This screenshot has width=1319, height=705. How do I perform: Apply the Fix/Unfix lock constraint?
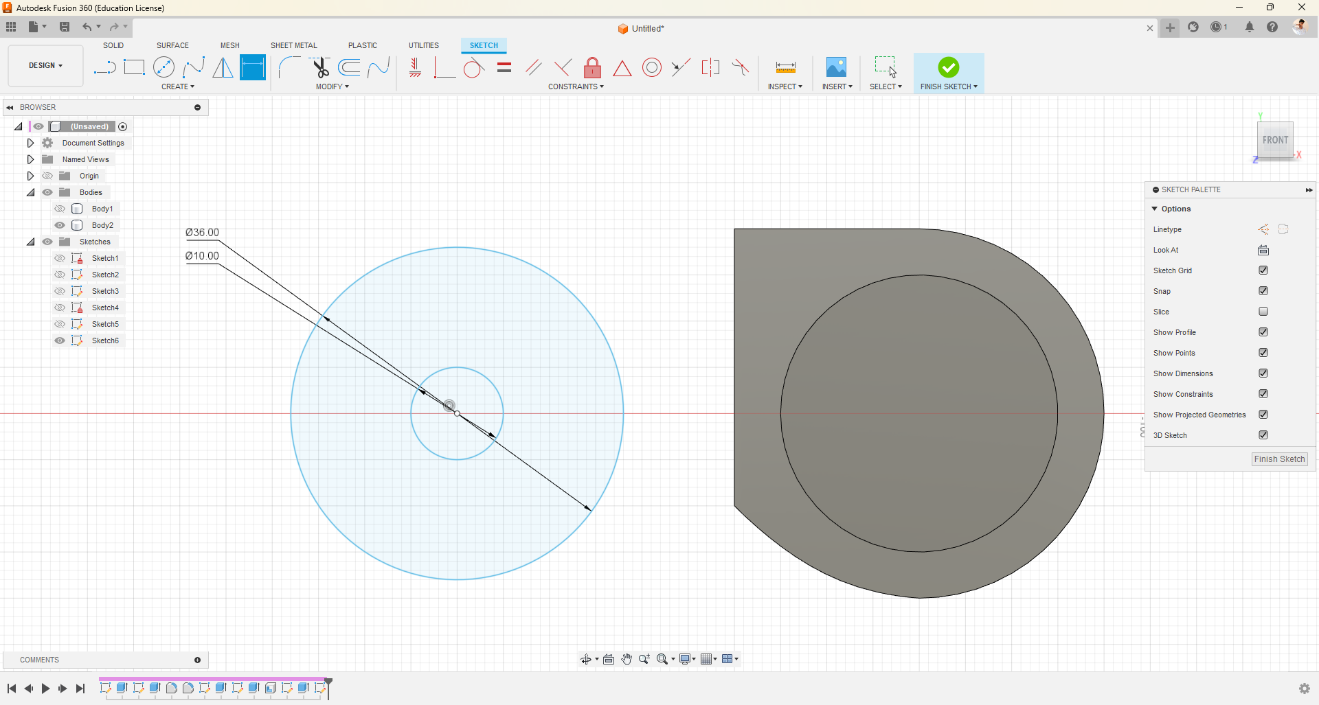pyautogui.click(x=592, y=67)
